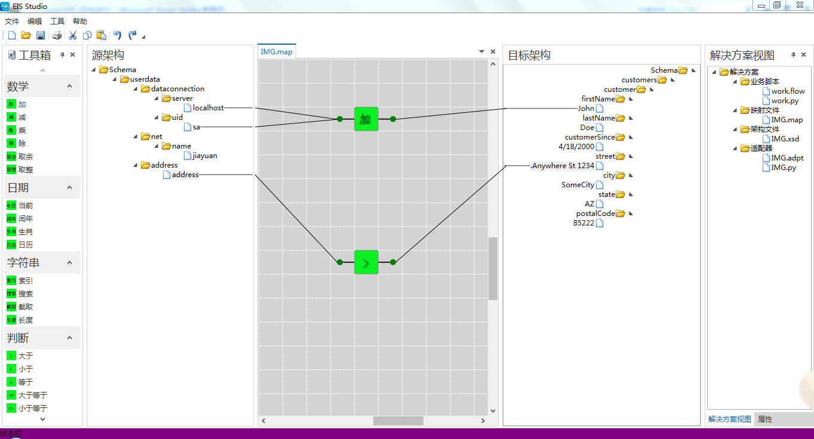Viewport: 814px width, 439px height.
Task: Click the Paste toolbar icon
Action: point(102,35)
